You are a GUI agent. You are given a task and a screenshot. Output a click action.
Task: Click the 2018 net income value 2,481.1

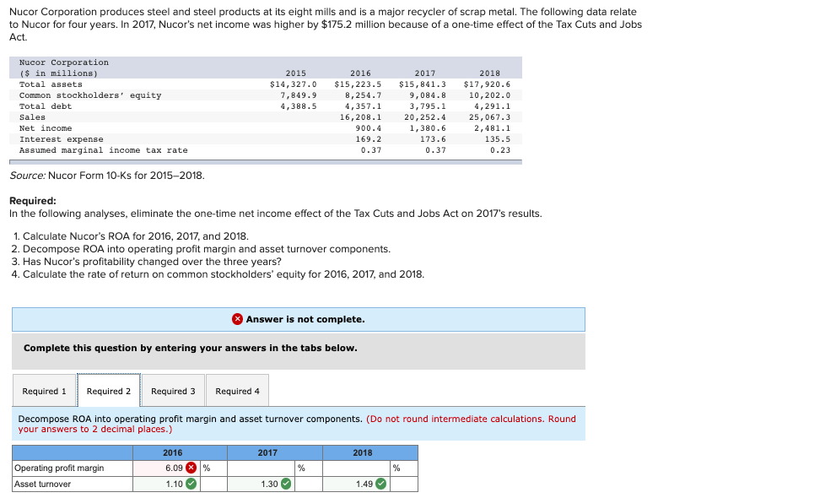(x=493, y=128)
